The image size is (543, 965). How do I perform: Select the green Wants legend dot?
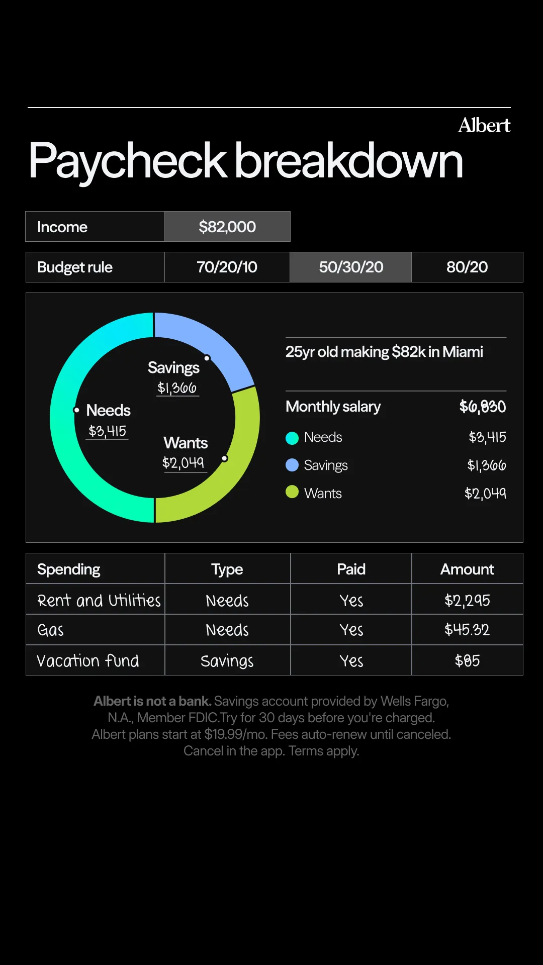pos(292,492)
